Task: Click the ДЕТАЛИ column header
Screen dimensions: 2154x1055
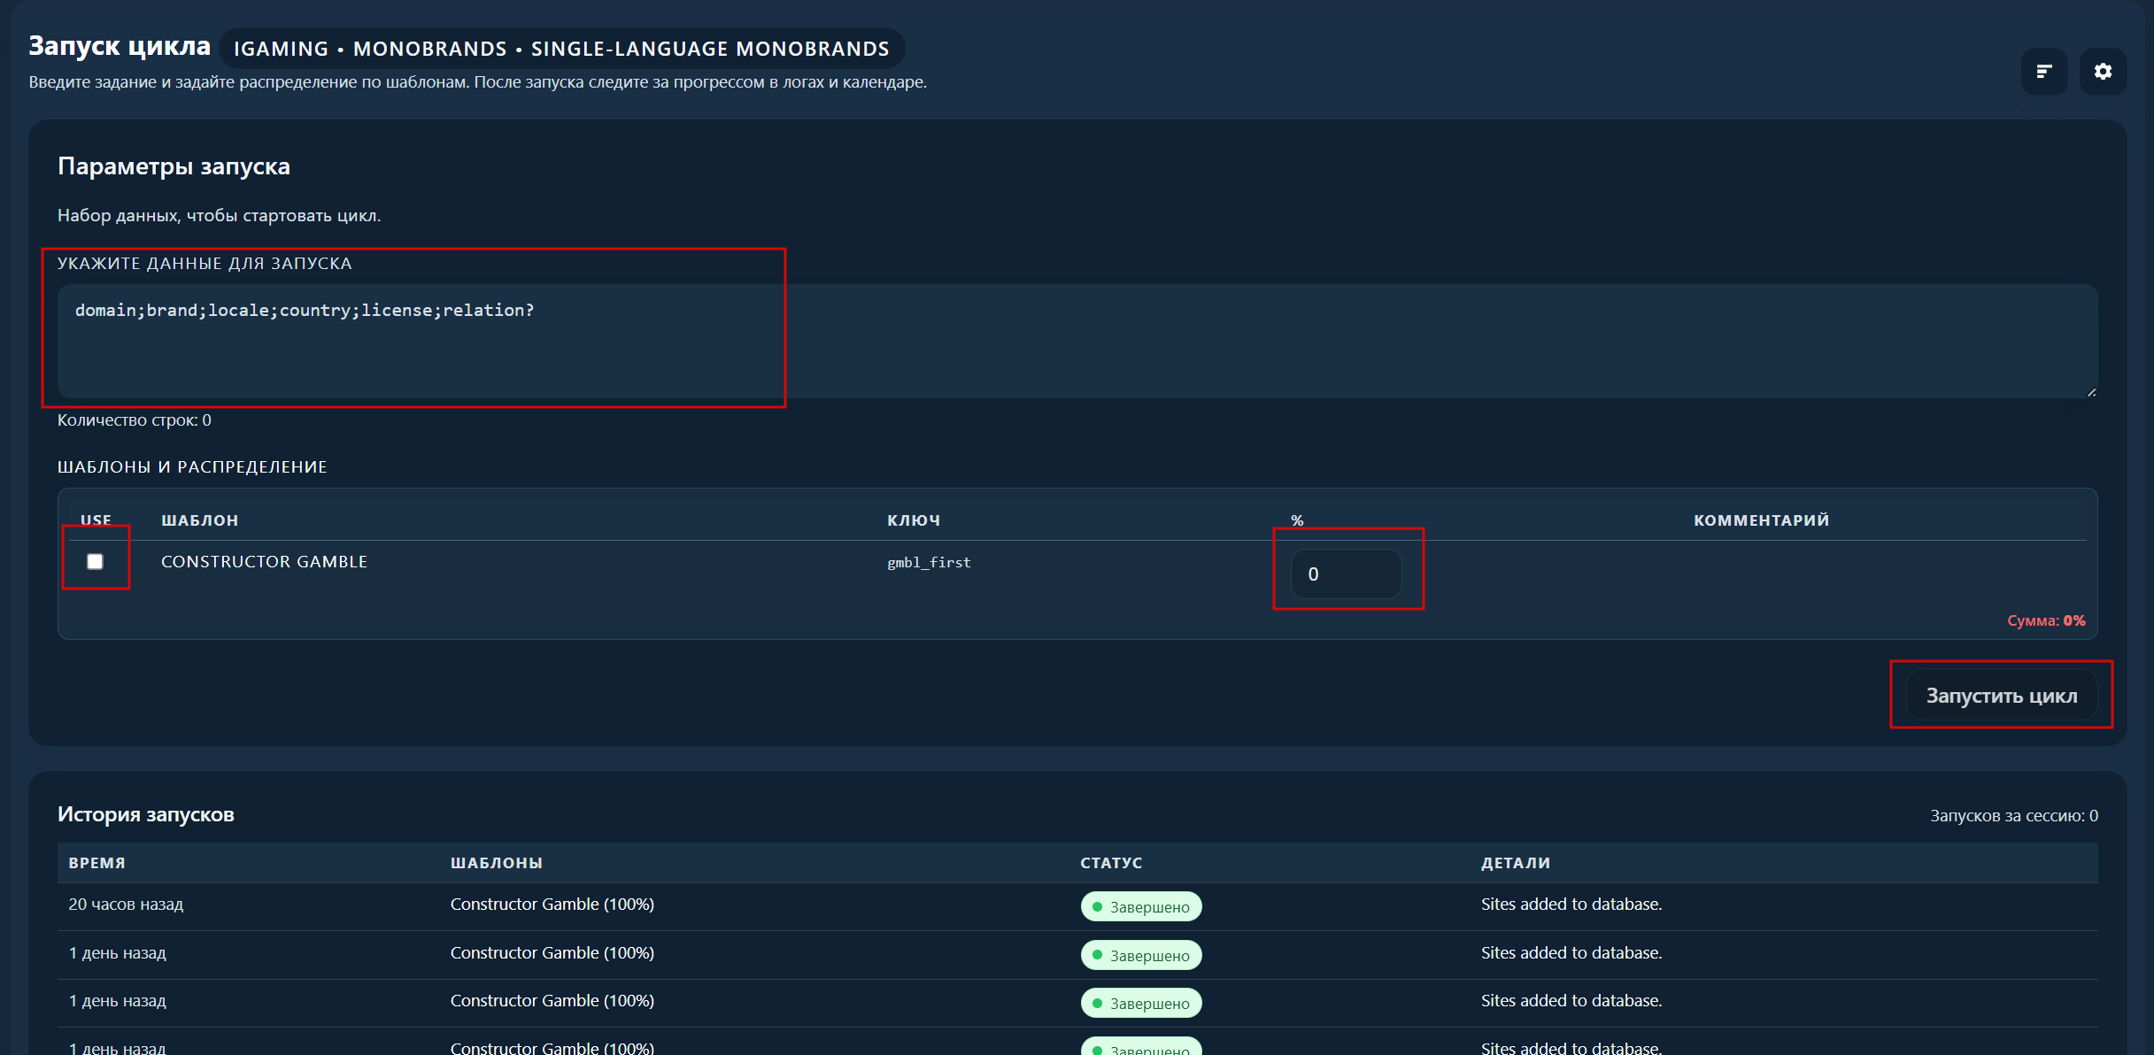Action: [x=1516, y=863]
